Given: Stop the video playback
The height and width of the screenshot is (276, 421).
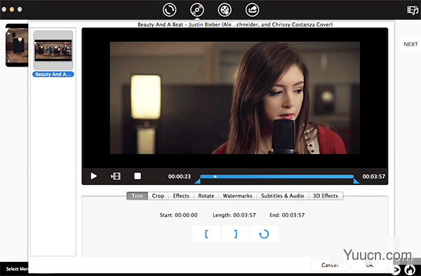Looking at the screenshot, I should [x=138, y=176].
